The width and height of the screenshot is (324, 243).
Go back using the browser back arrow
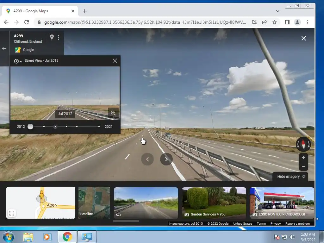(x=6, y=22)
